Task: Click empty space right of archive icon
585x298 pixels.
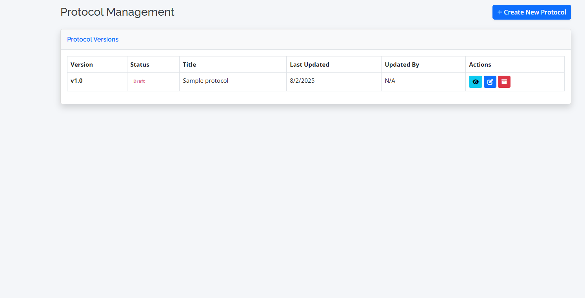Action: (537, 82)
